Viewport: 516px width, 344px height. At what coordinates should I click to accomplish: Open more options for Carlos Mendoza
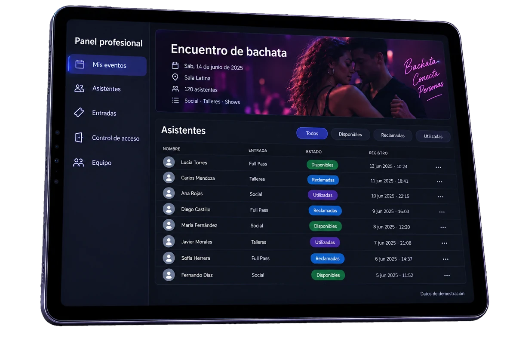439,182
